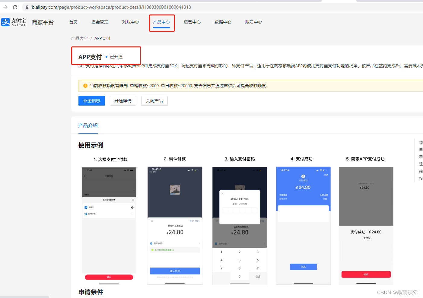Reload the page with the refresh icon
This screenshot has height=298, width=423.
tap(15, 7)
